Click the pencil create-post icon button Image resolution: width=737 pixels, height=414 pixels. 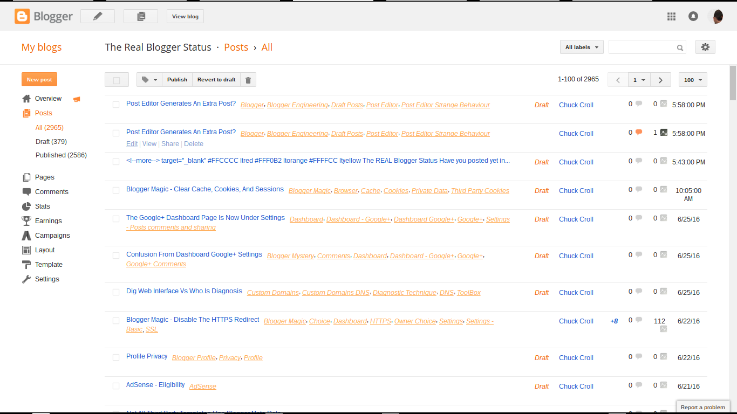98,16
